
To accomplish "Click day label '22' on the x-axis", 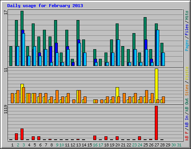I will click(129, 145).
